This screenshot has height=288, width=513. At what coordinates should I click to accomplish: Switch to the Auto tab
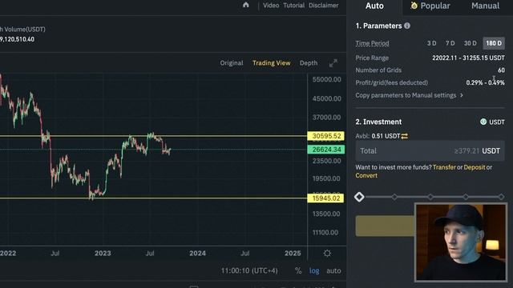point(374,6)
